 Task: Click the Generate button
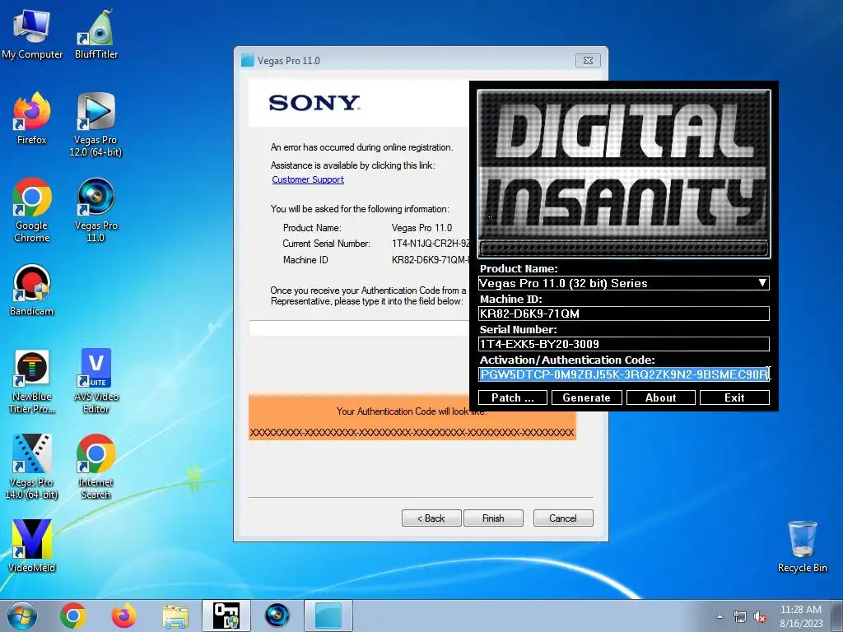pos(586,397)
